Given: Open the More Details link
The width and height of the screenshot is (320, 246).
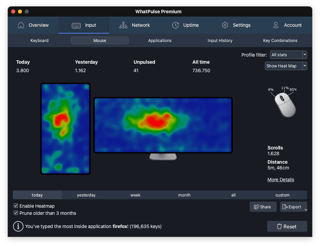Looking at the screenshot, I should coord(281,180).
